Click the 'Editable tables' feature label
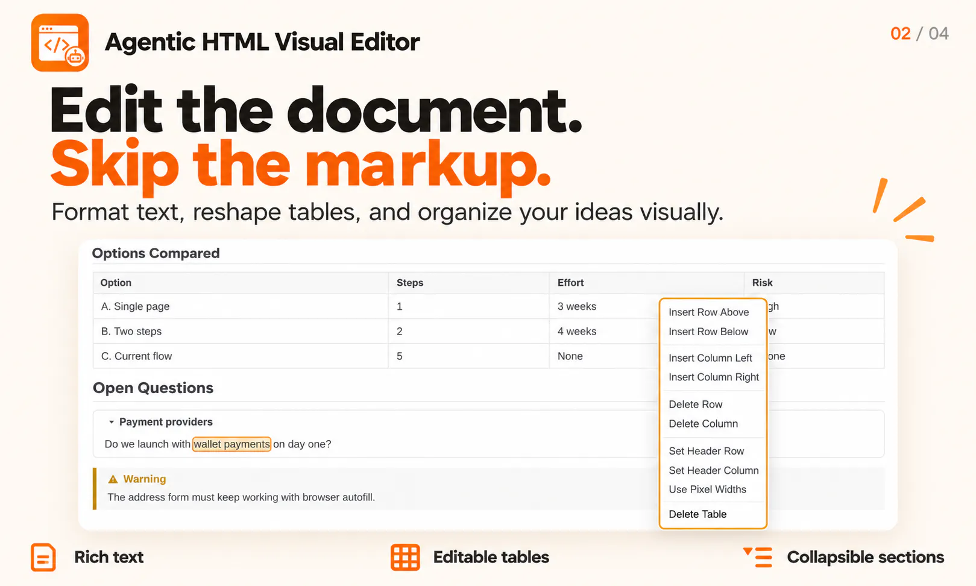This screenshot has height=586, width=976. [x=491, y=557]
